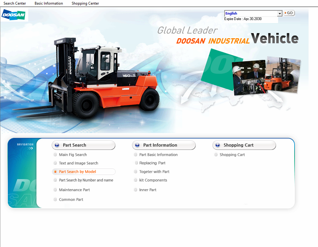Expand the language list arrow
318x247 pixels.
pos(280,14)
